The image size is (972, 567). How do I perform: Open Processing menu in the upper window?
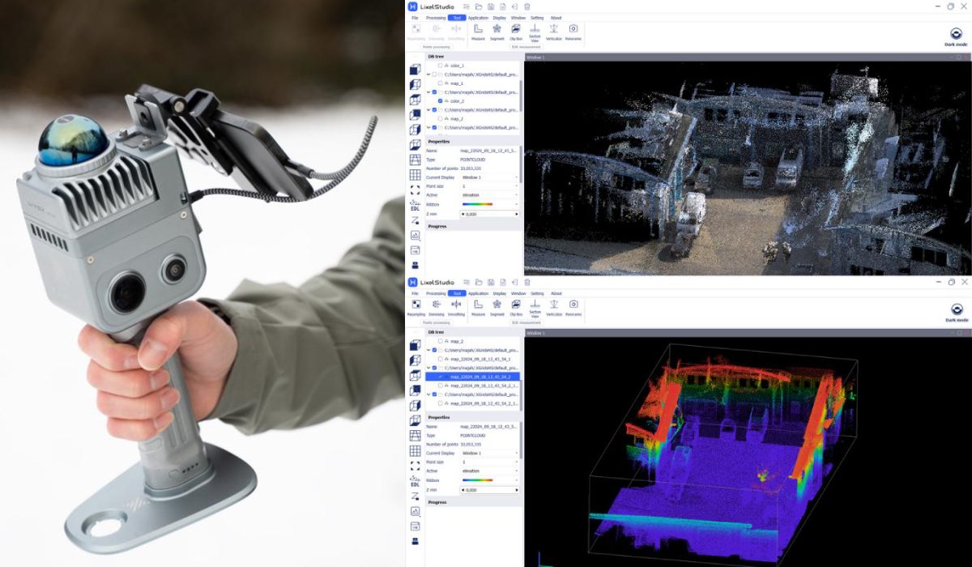[436, 17]
